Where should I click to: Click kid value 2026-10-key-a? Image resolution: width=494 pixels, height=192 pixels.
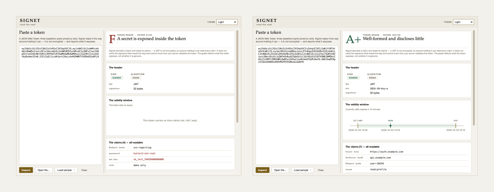[x=379, y=88]
